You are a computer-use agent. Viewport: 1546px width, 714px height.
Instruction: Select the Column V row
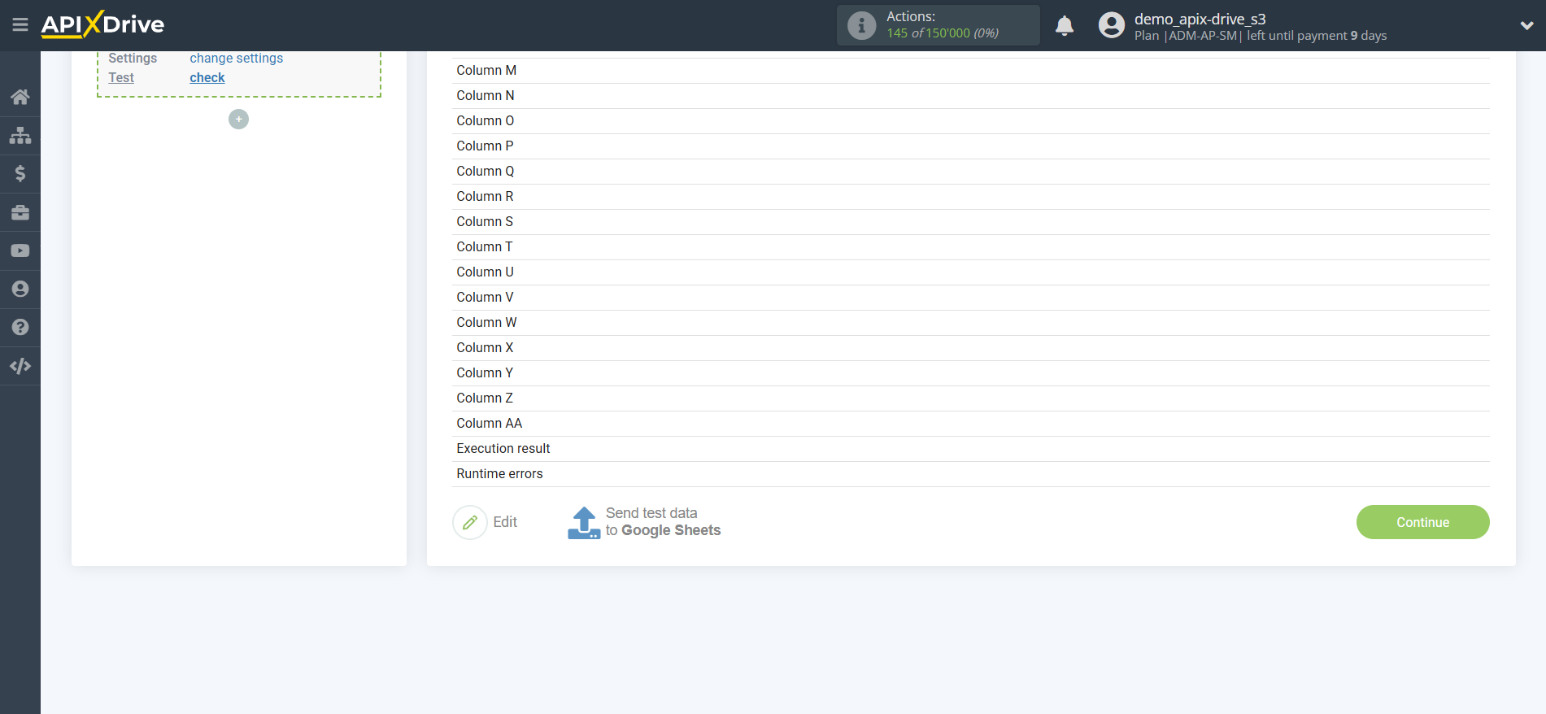pyautogui.click(x=970, y=298)
